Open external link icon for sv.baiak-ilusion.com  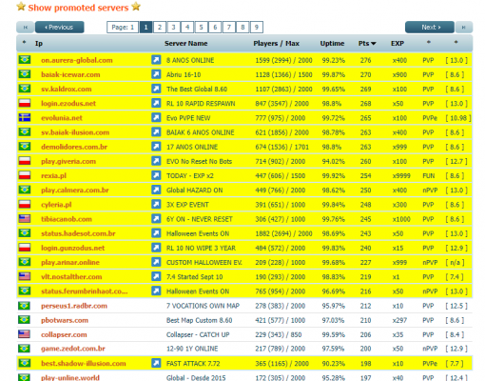(156, 132)
